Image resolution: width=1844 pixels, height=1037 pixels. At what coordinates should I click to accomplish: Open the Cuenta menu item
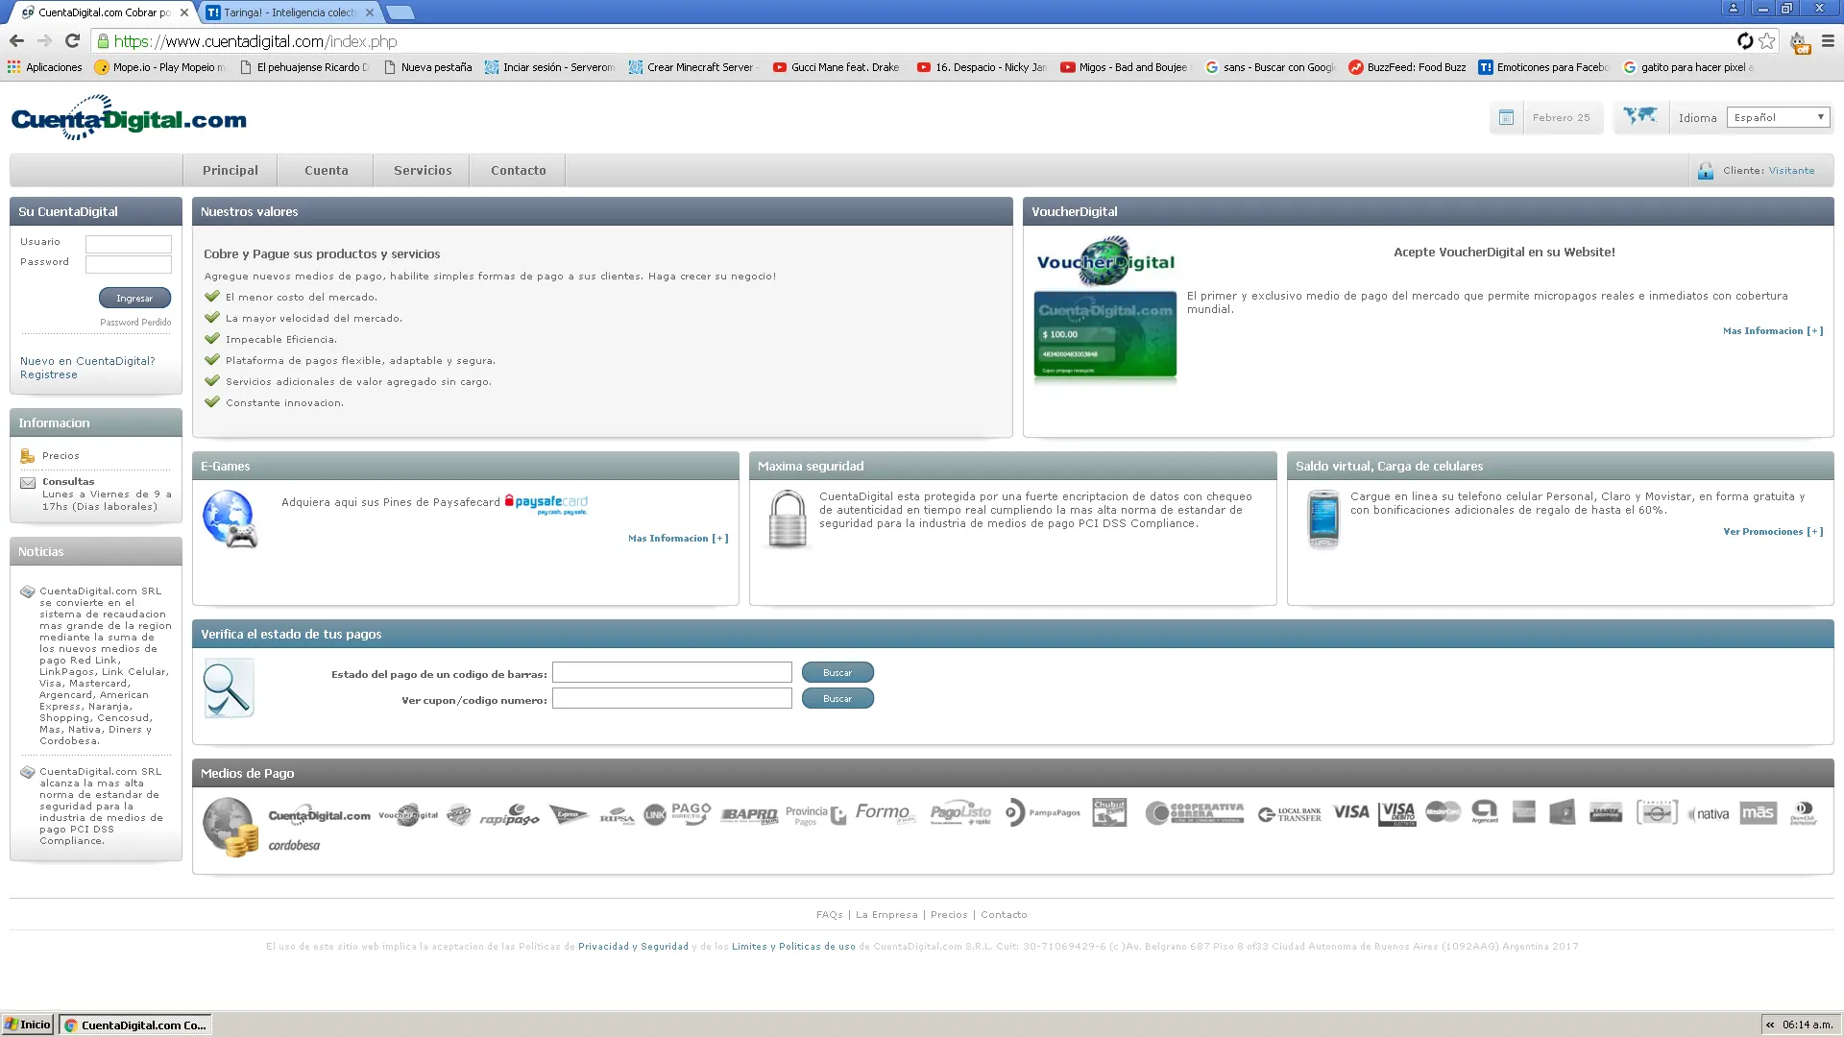coord(327,170)
